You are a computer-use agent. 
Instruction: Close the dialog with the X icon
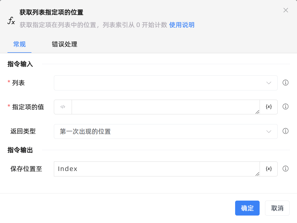point(286,10)
